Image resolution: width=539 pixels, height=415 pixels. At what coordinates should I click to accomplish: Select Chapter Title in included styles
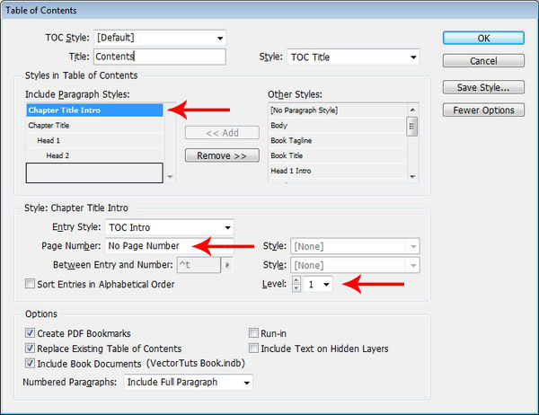pyautogui.click(x=94, y=126)
